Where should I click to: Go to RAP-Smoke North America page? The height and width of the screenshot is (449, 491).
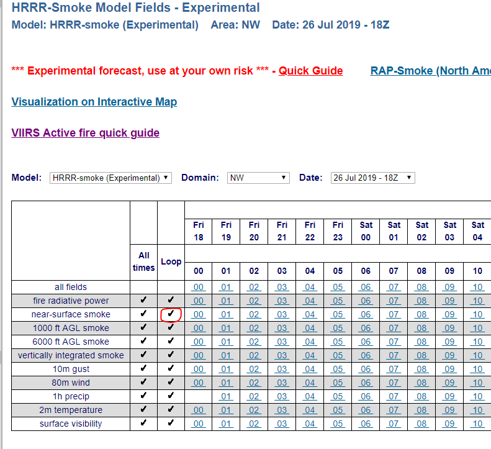pyautogui.click(x=430, y=71)
